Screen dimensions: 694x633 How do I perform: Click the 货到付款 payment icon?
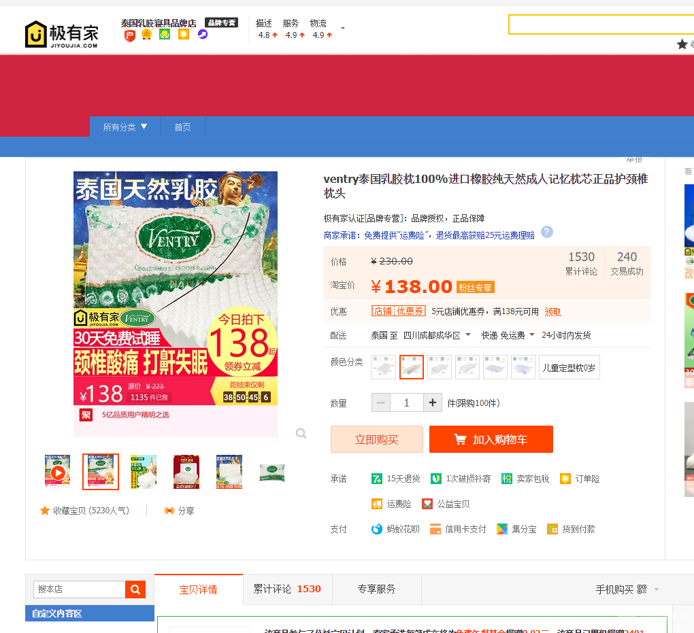pyautogui.click(x=552, y=529)
